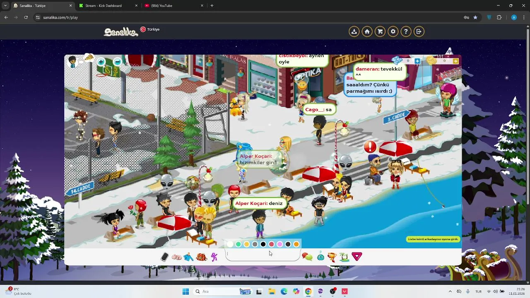Click the Sanalika logo
Viewport: 530px width, 298px height.
point(120,32)
